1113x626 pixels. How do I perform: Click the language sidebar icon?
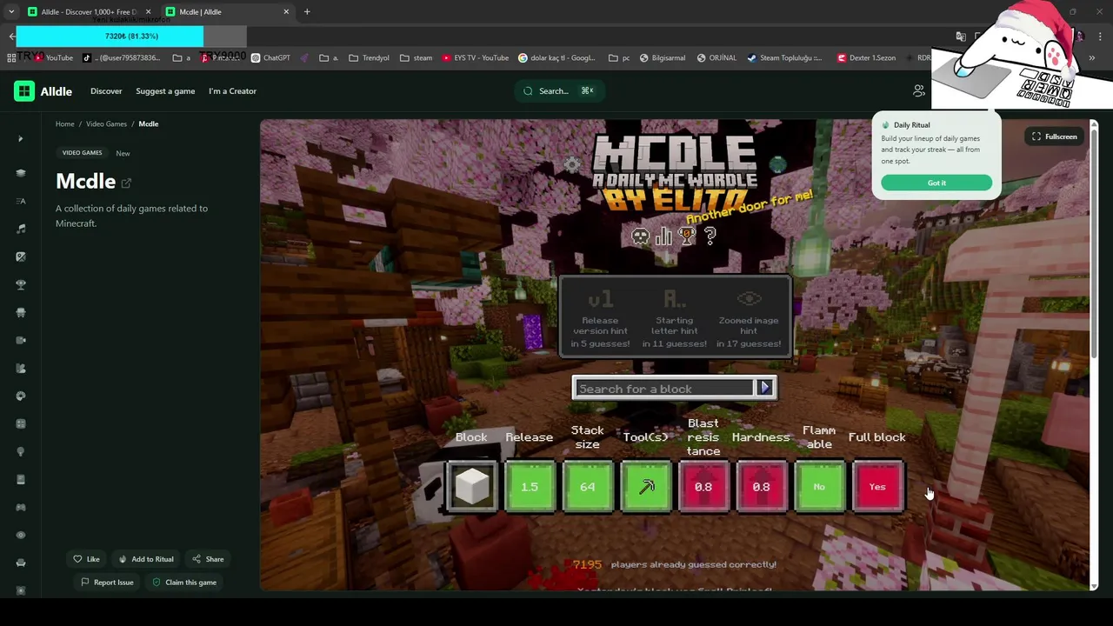[21, 201]
